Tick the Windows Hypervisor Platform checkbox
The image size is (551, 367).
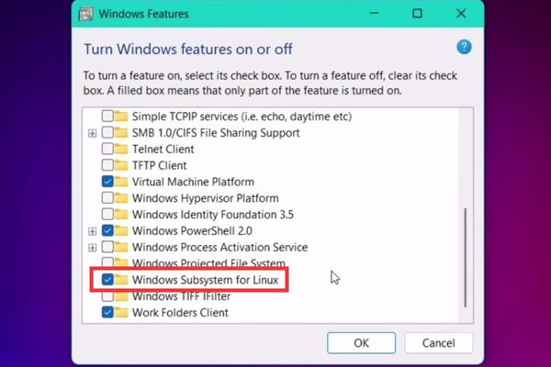(x=108, y=198)
